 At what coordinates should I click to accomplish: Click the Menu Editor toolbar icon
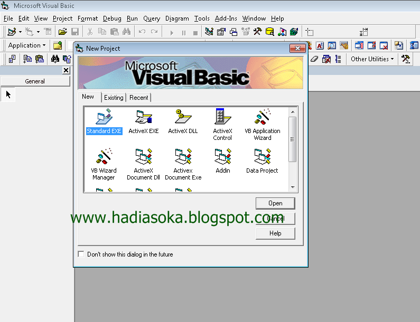click(48, 32)
